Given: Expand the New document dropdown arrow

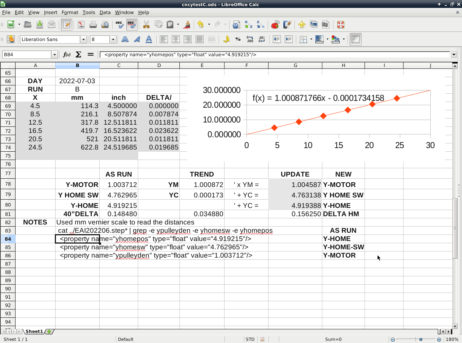Looking at the screenshot, I should tap(19, 24).
